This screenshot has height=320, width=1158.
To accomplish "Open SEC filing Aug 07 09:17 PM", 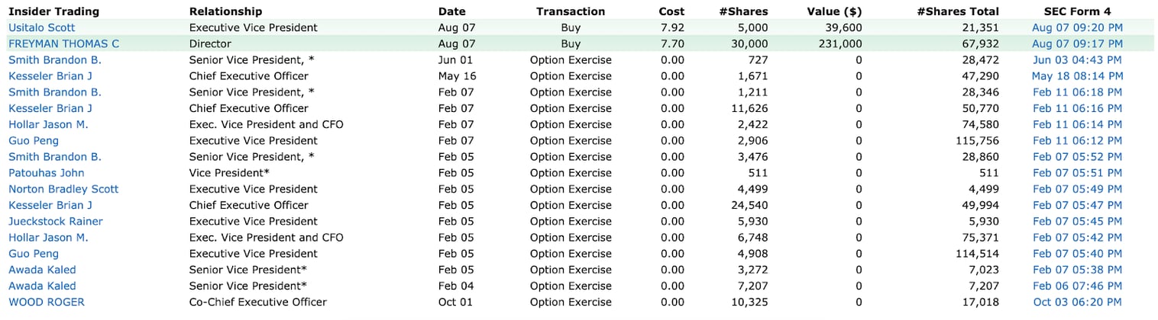I will click(x=1077, y=44).
